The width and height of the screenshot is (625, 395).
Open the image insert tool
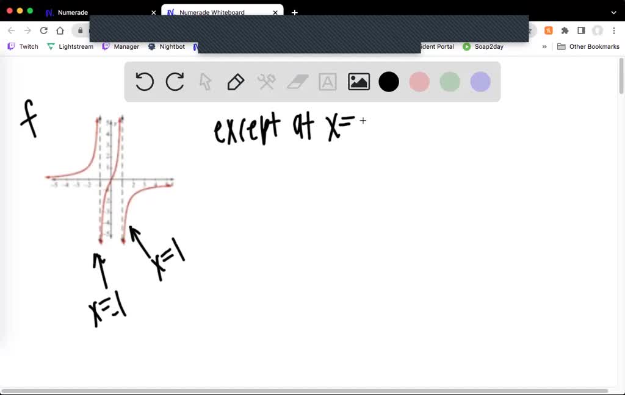coord(358,81)
